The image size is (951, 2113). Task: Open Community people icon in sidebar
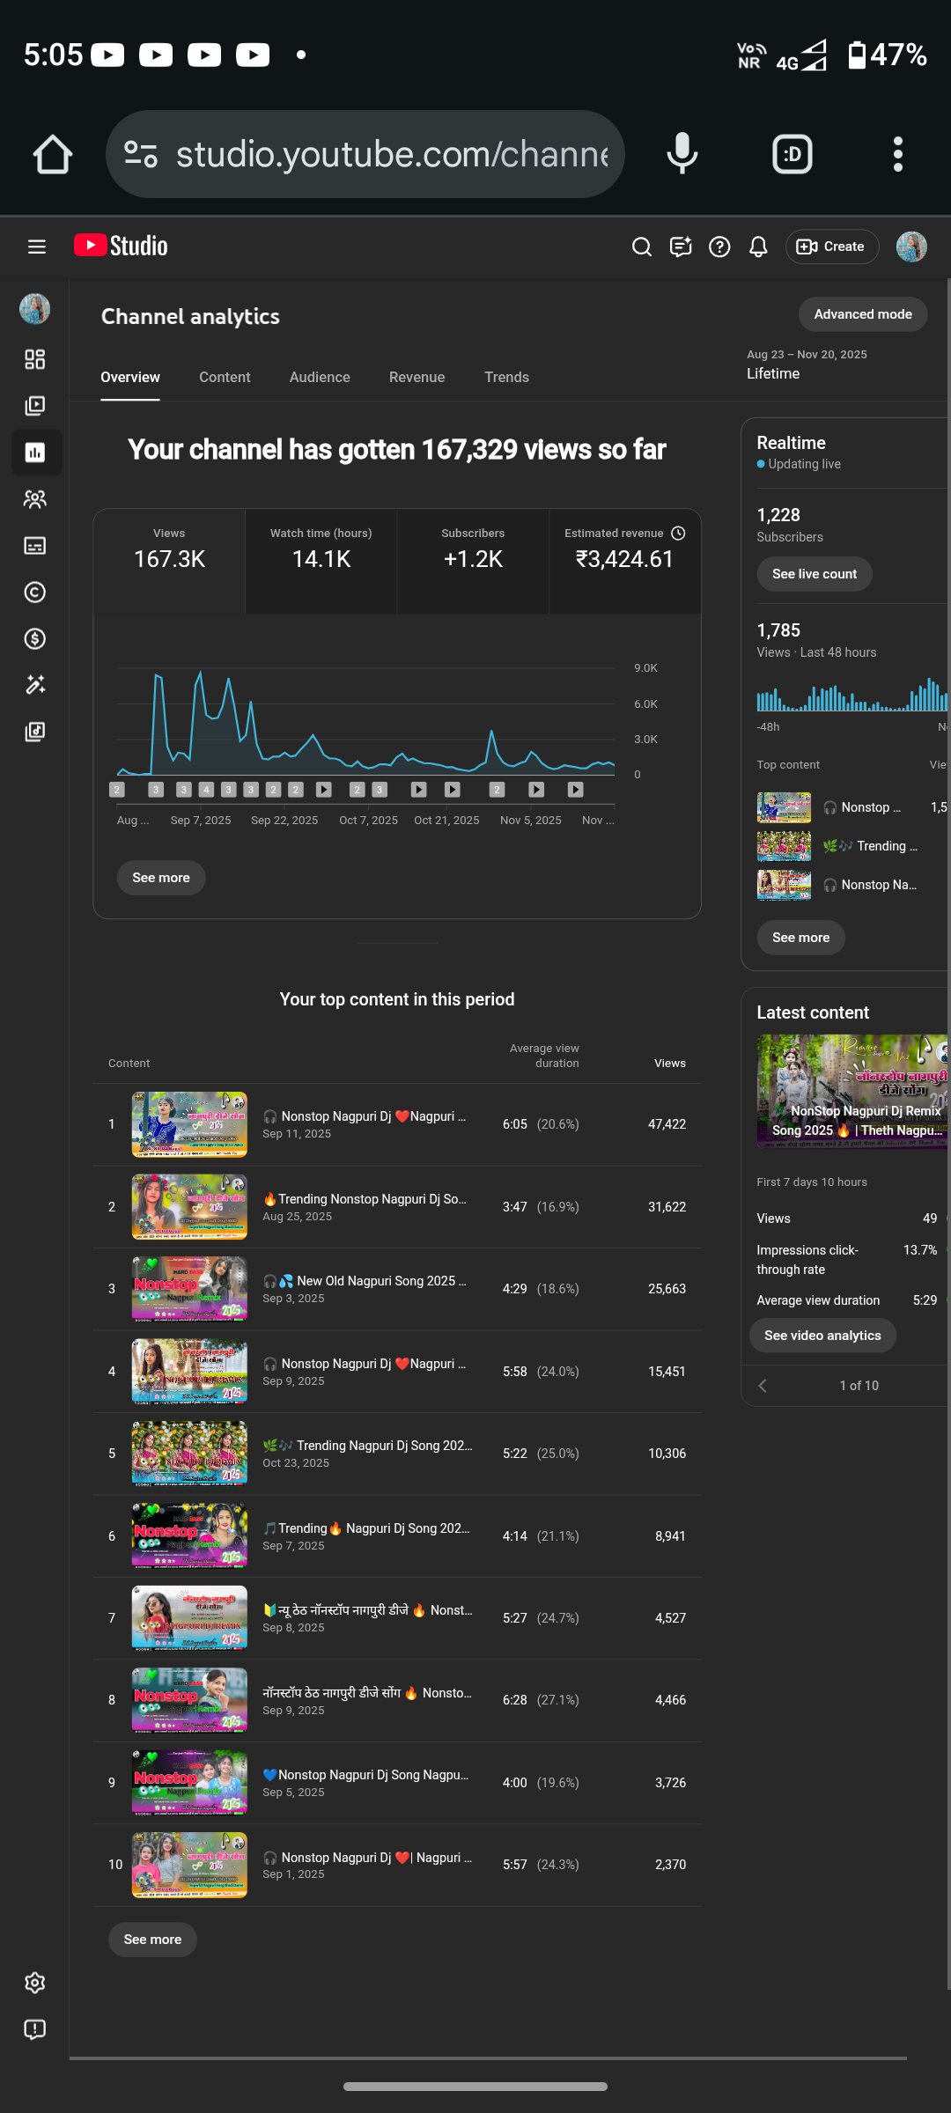tap(35, 499)
